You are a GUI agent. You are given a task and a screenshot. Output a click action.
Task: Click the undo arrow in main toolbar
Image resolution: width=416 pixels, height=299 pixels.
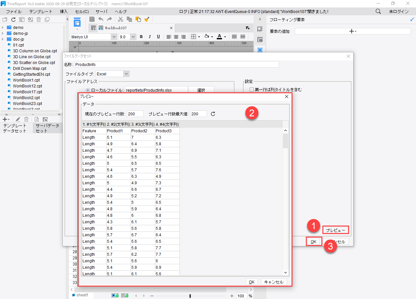click(101, 19)
